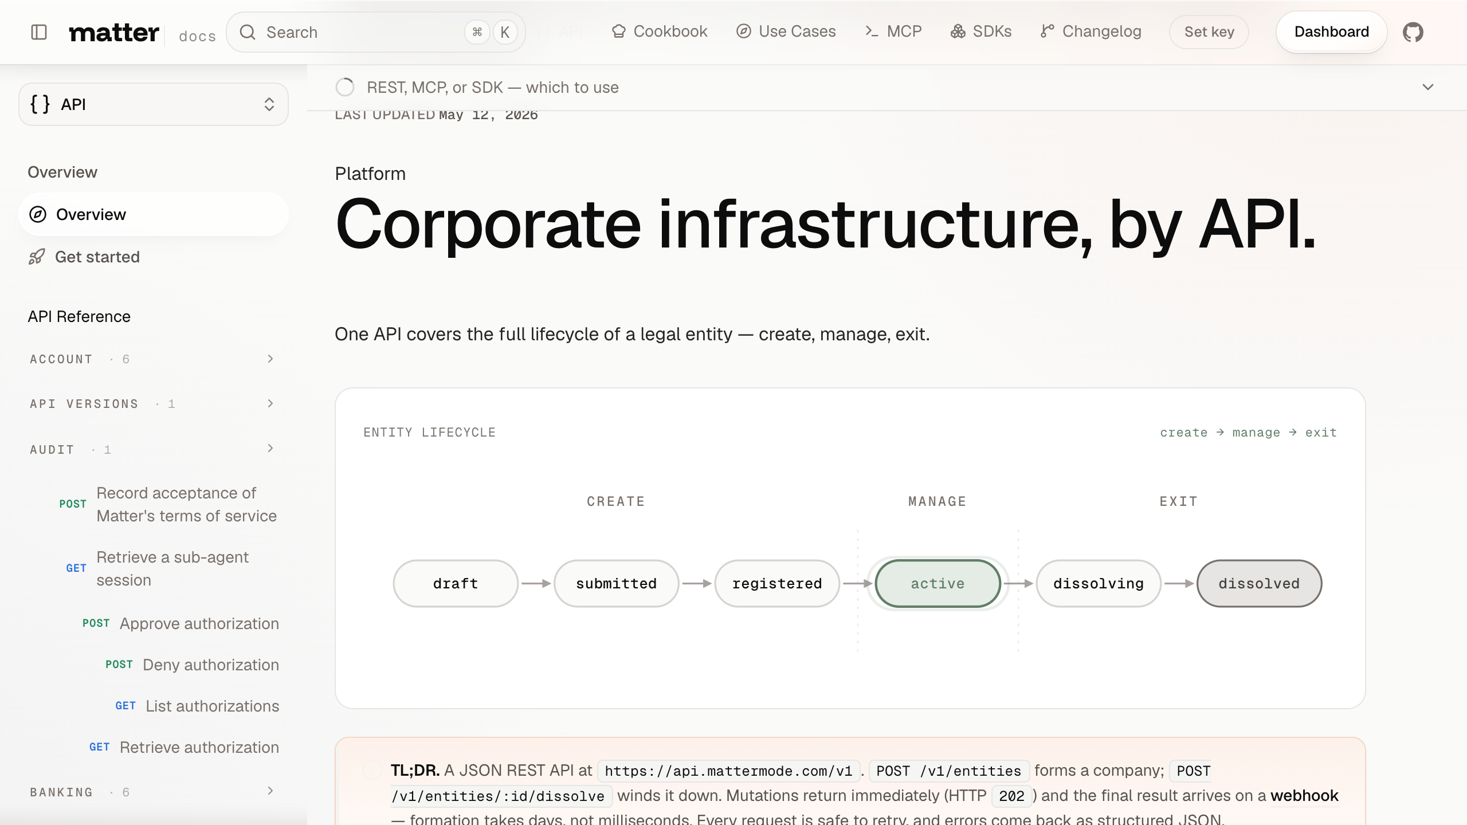This screenshot has width=1467, height=825.
Task: Click the Overview compass icon in sidebar
Action: coord(38,214)
